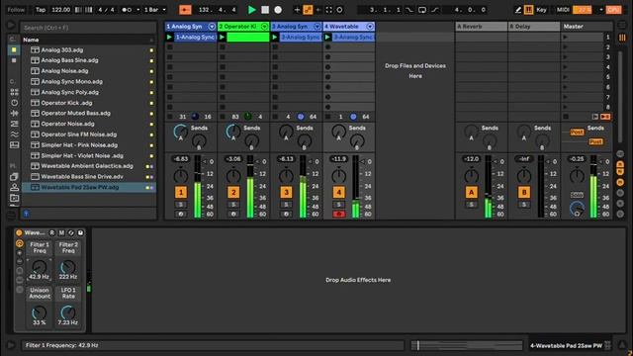Select the yellow collection tag in sidebar

(x=14, y=50)
